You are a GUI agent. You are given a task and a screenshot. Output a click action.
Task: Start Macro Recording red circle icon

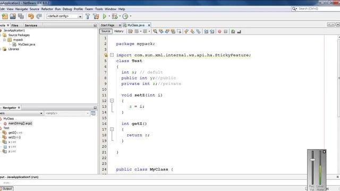point(219,31)
